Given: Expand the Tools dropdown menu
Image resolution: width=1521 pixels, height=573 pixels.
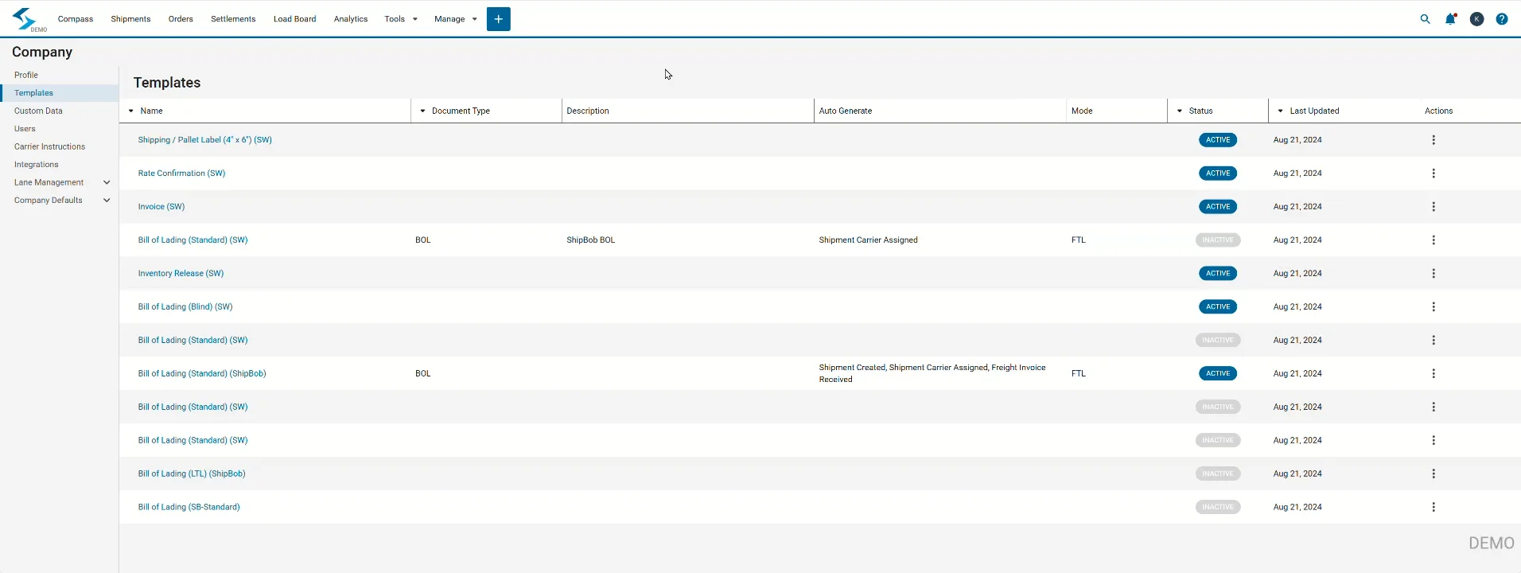Looking at the screenshot, I should [x=401, y=19].
